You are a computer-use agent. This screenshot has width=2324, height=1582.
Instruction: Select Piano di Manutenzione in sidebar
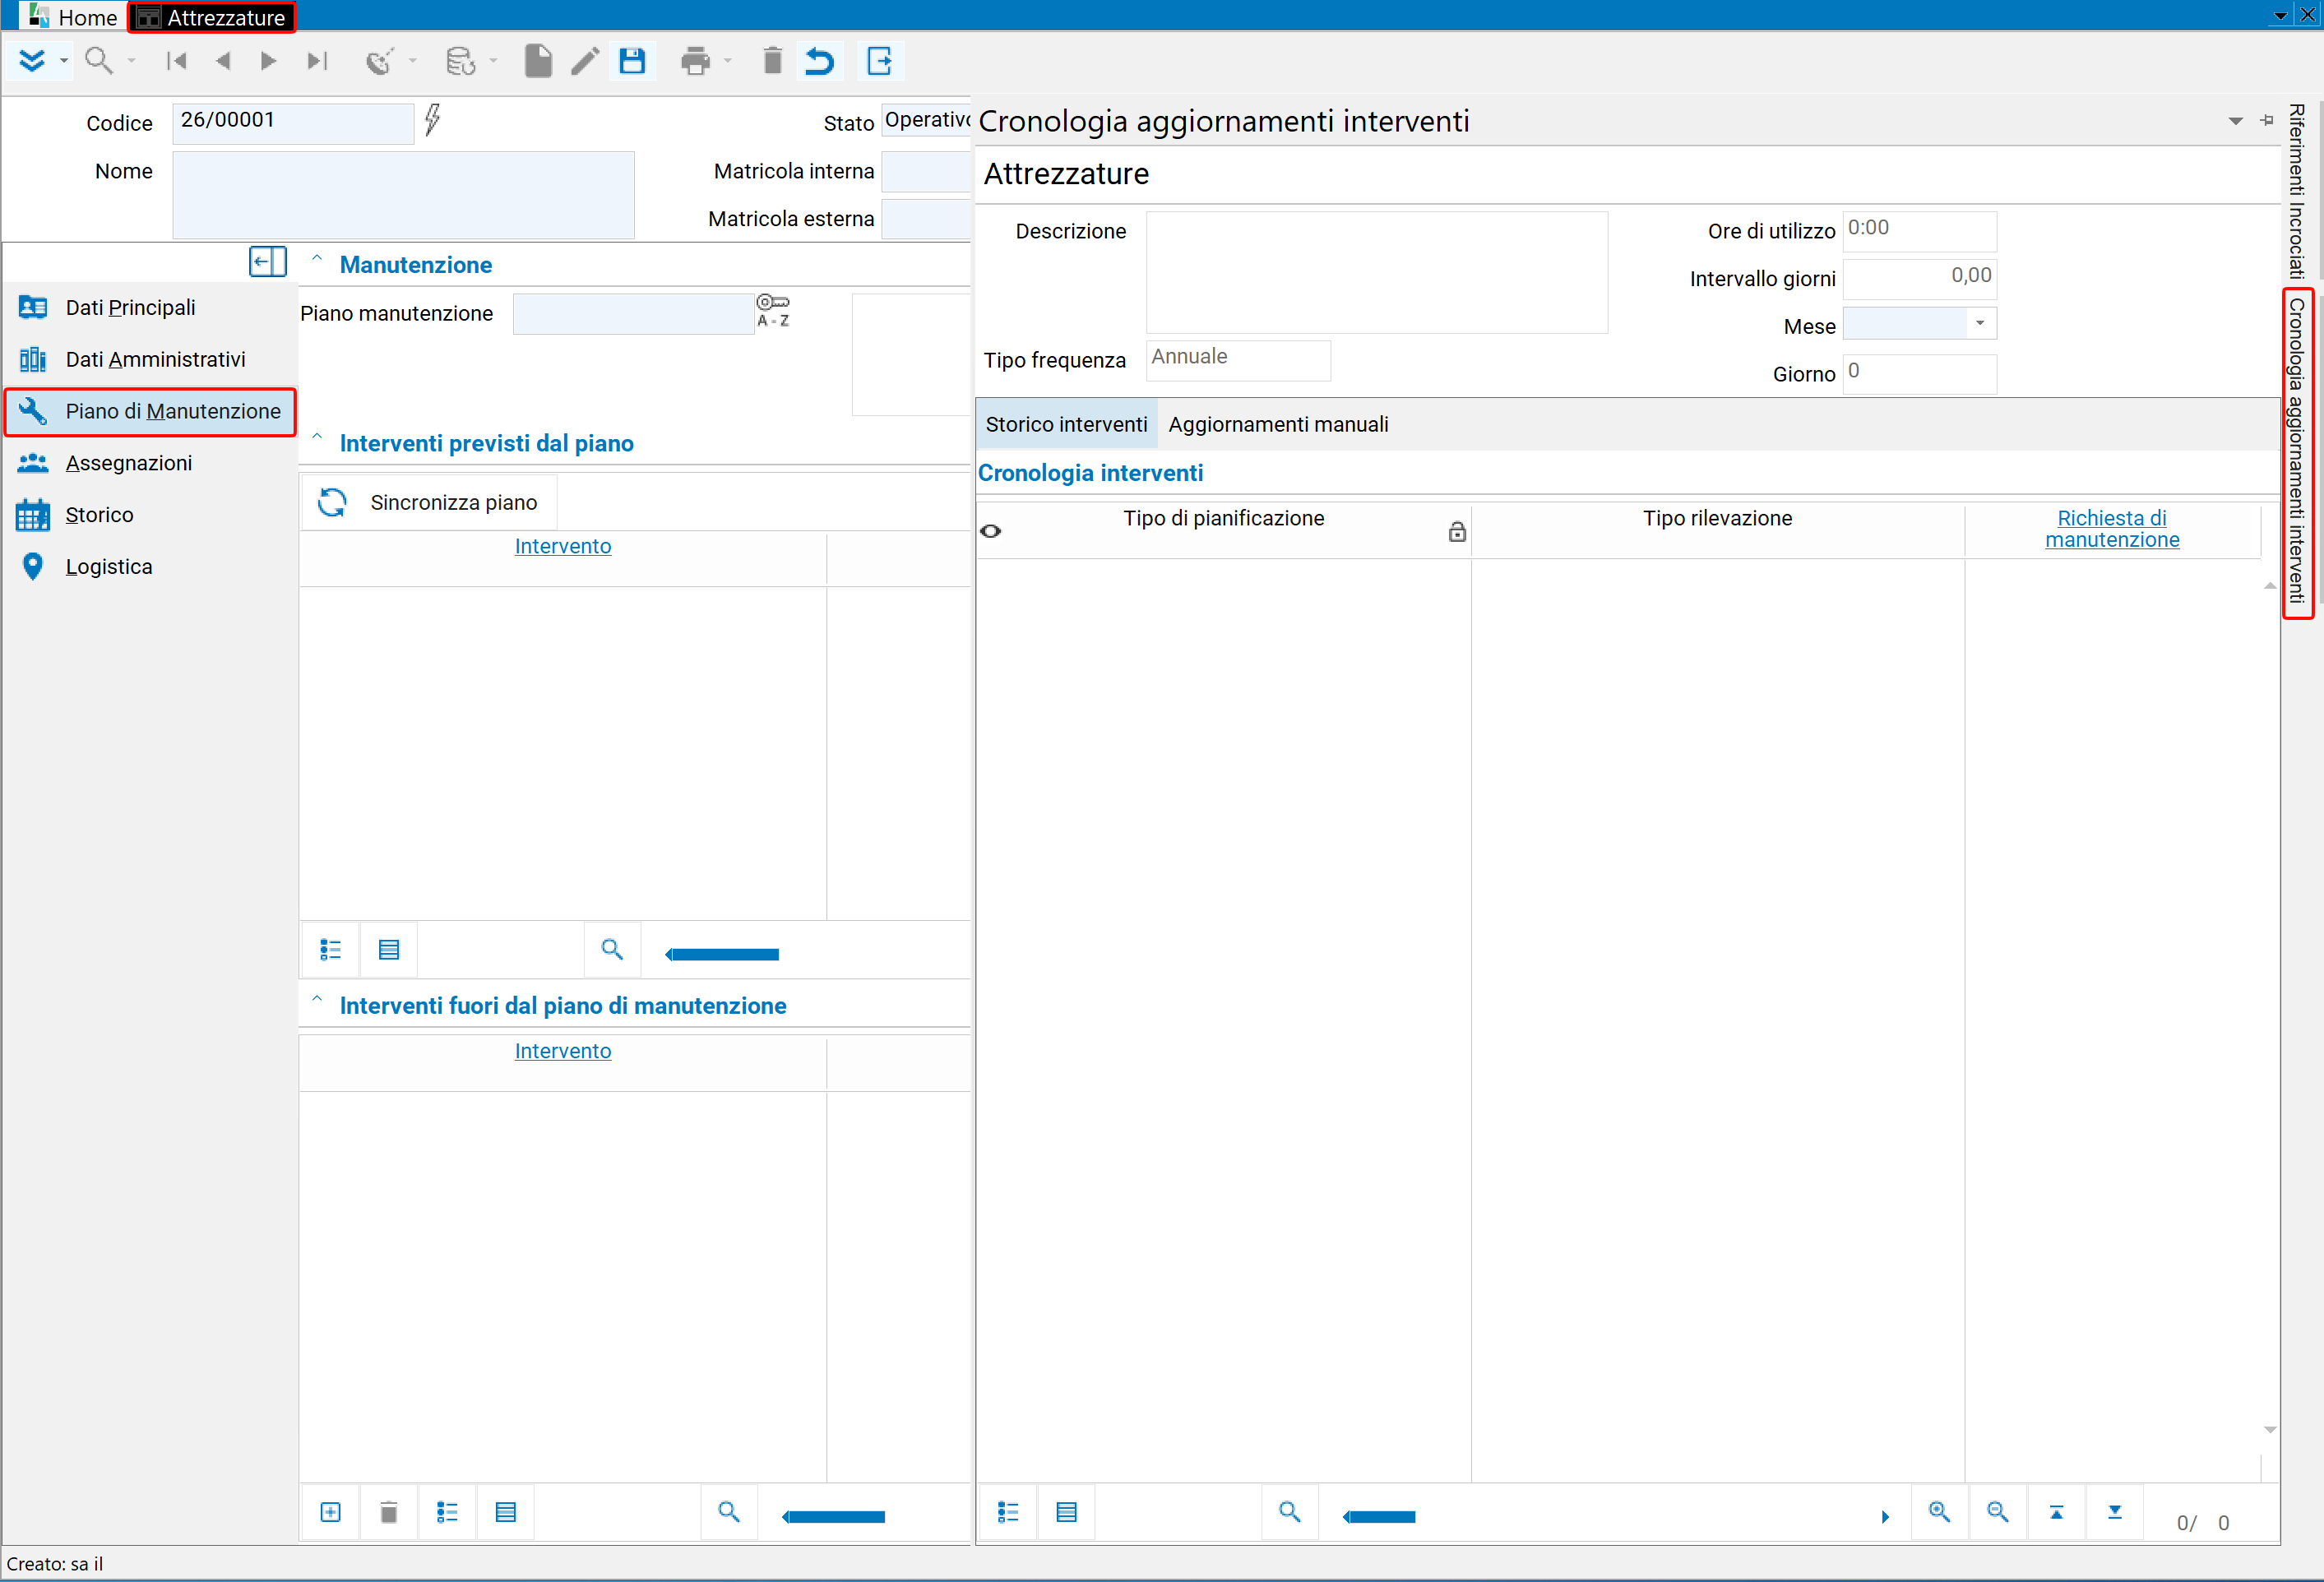click(150, 411)
